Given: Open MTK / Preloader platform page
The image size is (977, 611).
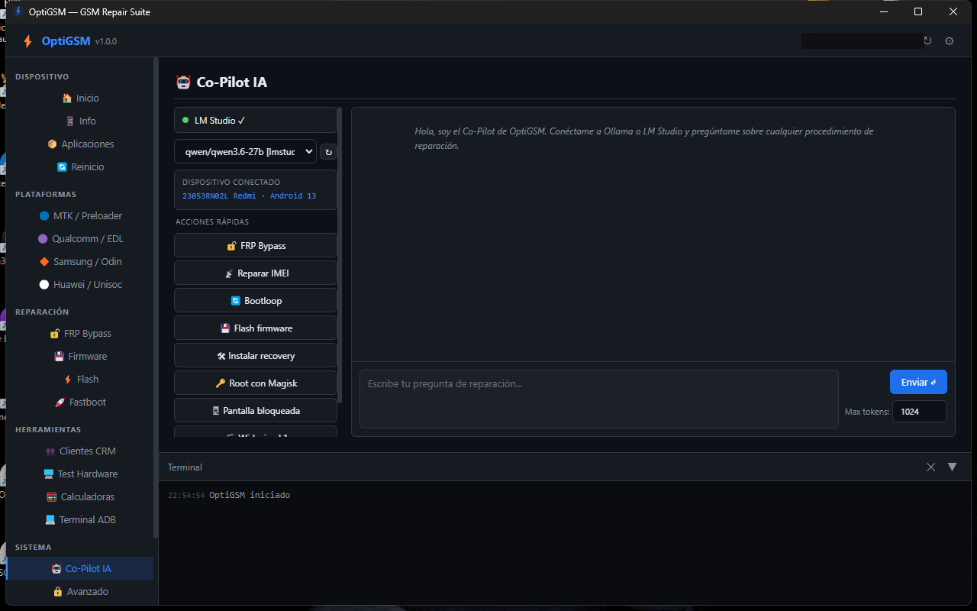Looking at the screenshot, I should pyautogui.click(x=80, y=216).
